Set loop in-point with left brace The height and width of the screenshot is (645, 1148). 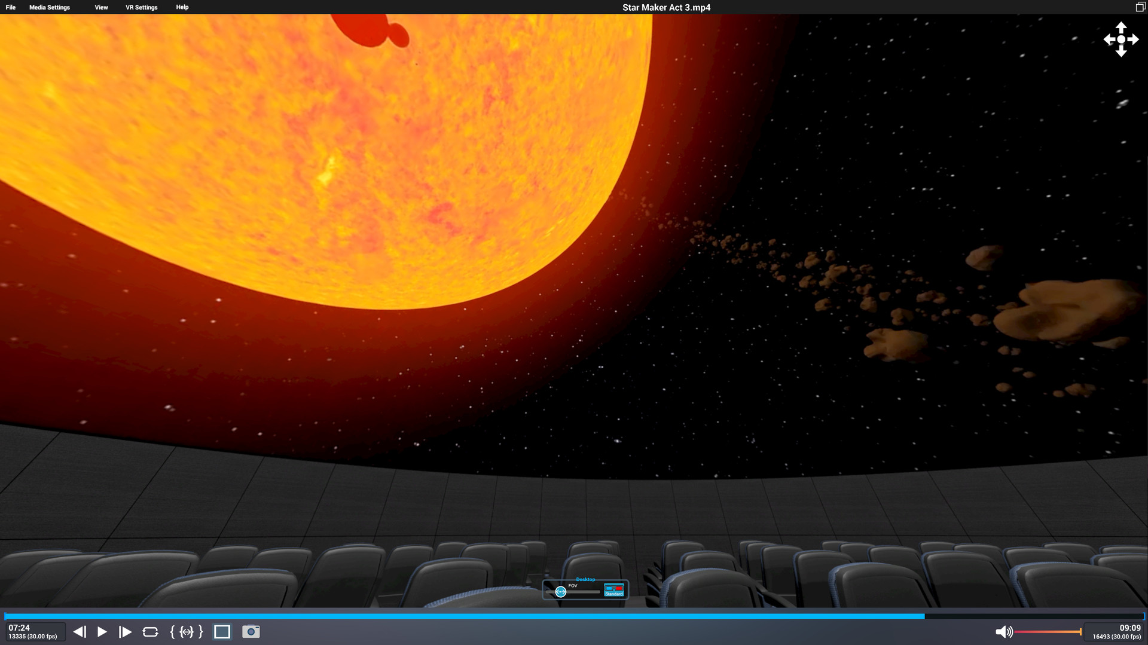(172, 632)
